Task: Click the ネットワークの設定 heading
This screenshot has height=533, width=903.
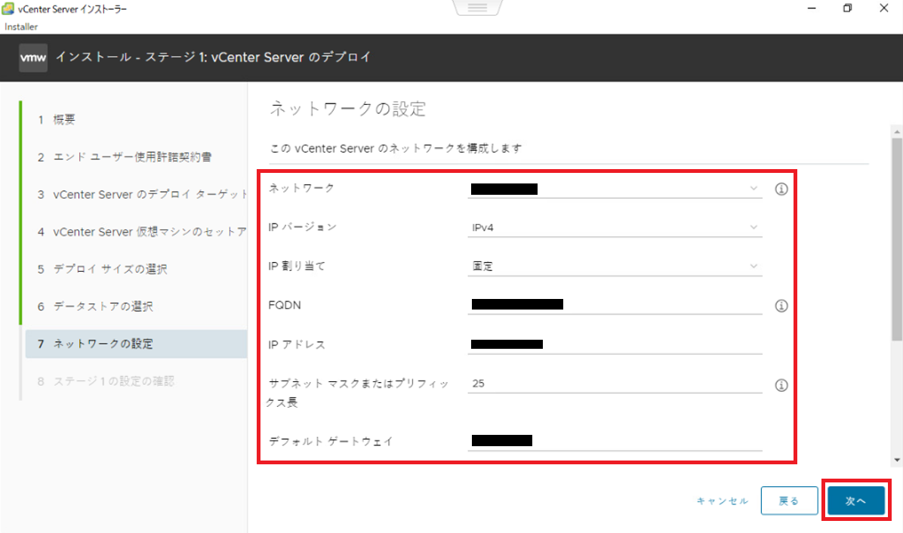Action: coord(348,109)
